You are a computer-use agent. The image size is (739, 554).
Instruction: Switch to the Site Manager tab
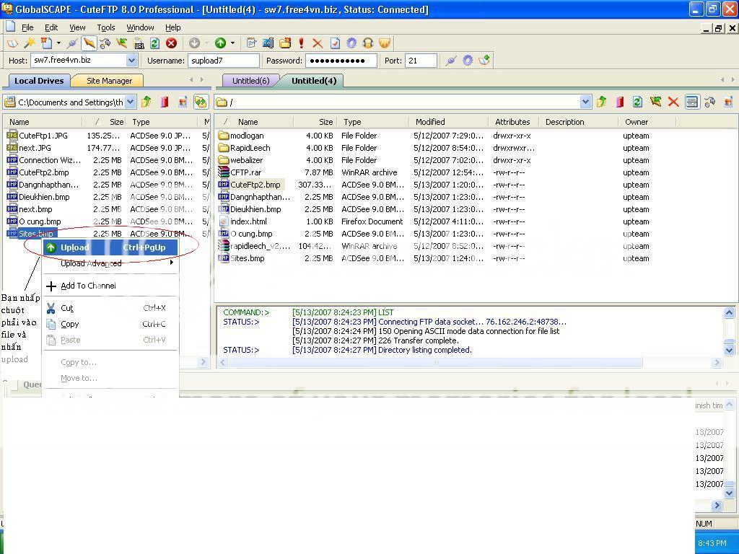pyautogui.click(x=109, y=81)
